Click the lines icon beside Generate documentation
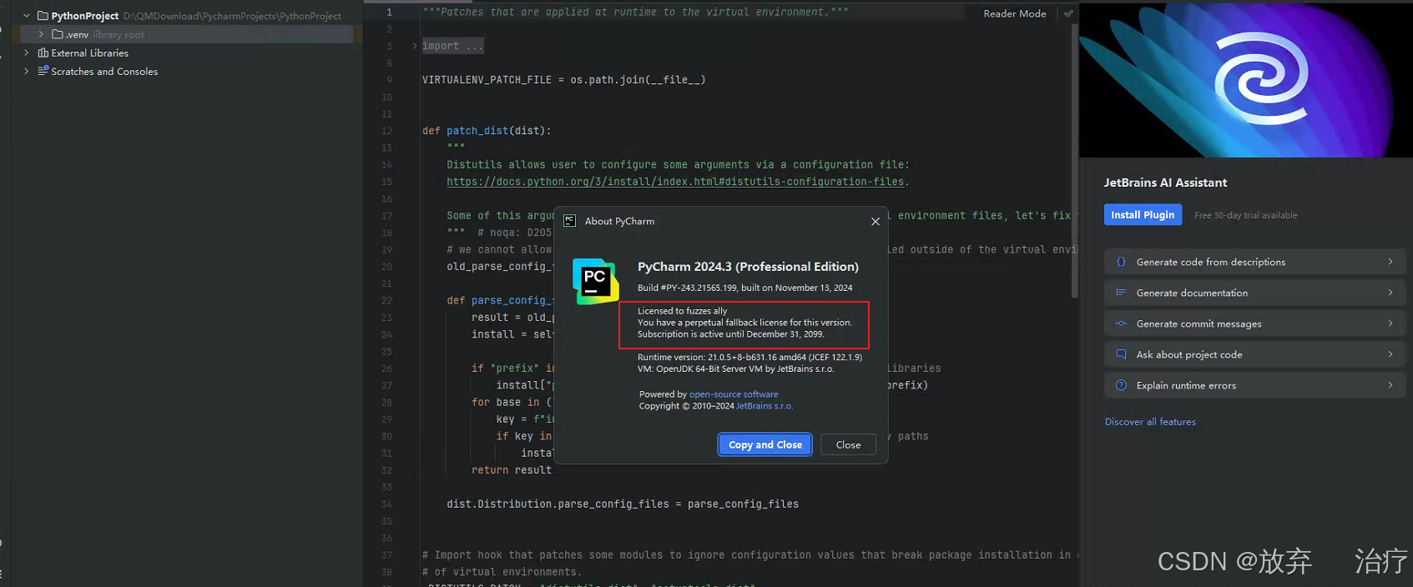 click(1121, 293)
